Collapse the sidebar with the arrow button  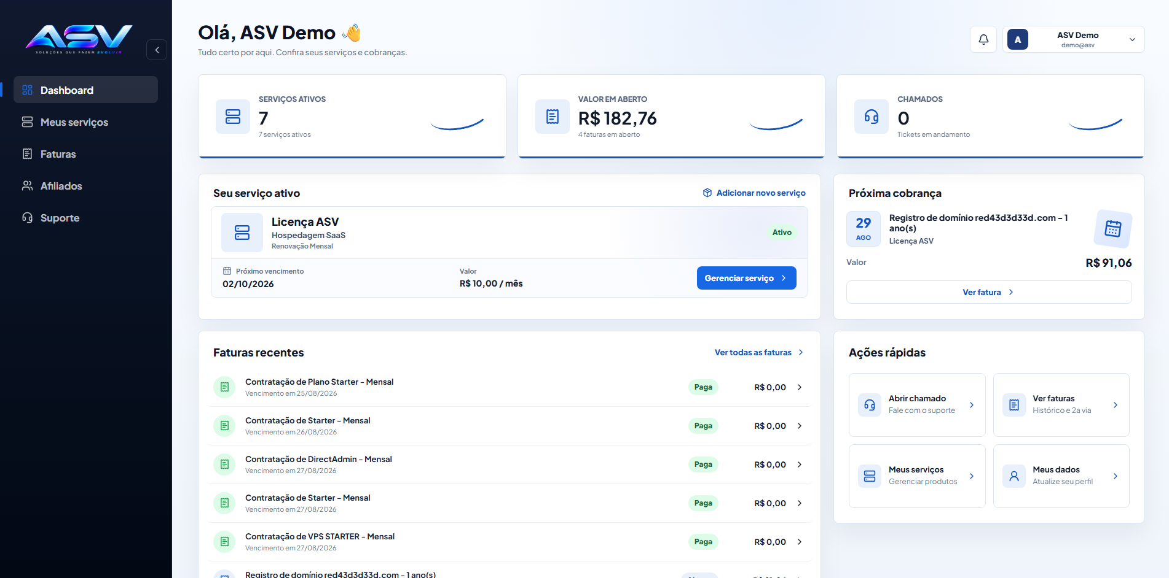coord(157,50)
